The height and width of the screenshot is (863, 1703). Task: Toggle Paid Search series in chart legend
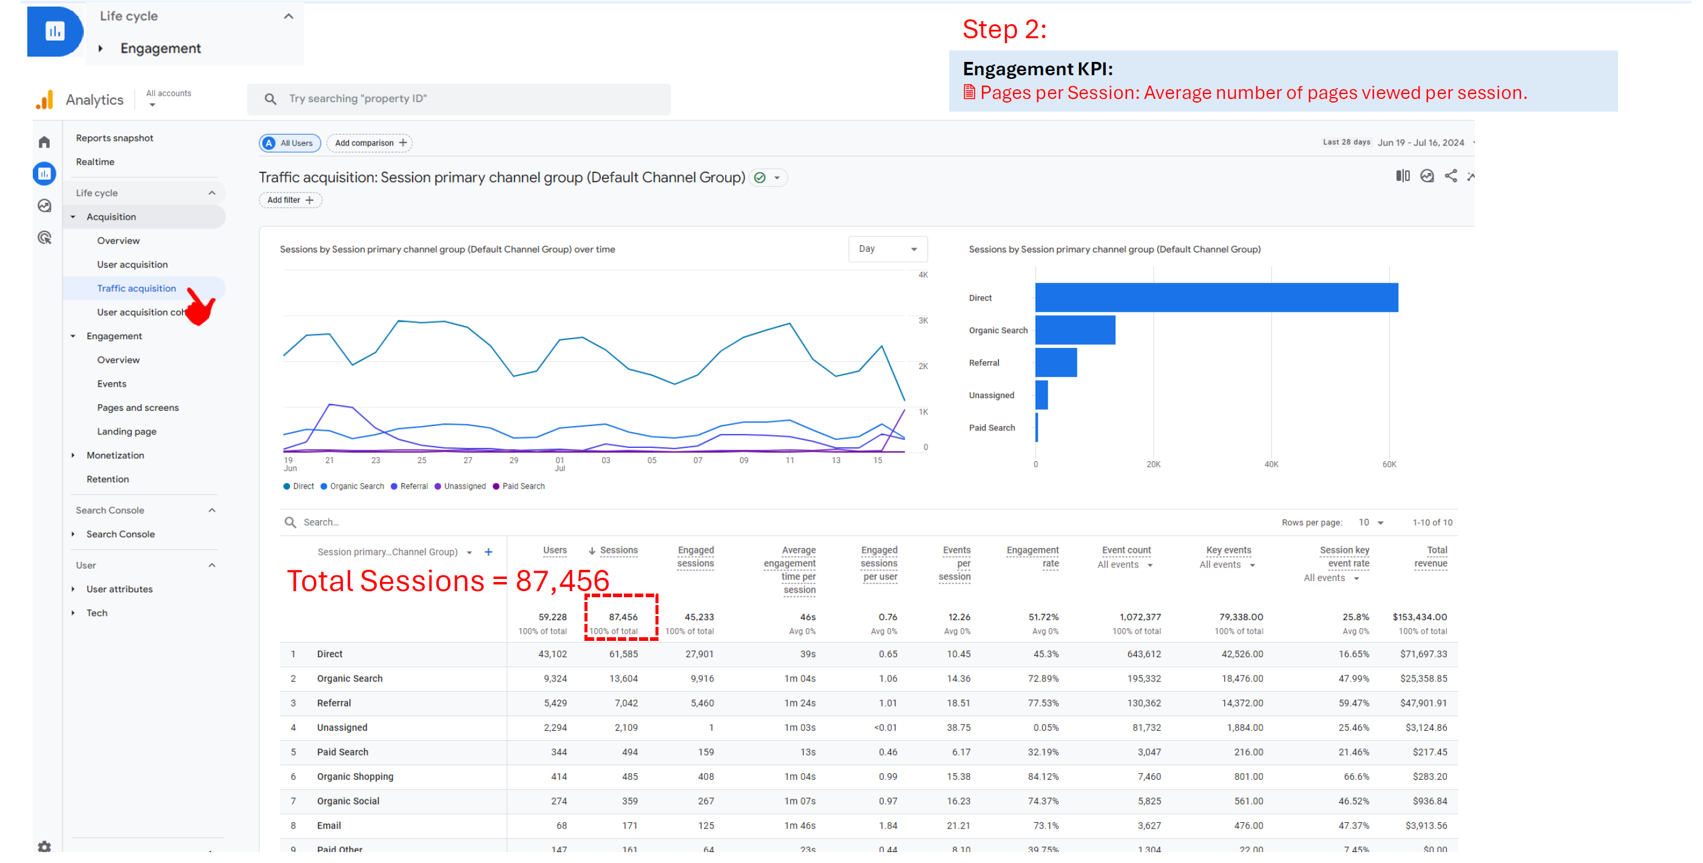pos(519,486)
